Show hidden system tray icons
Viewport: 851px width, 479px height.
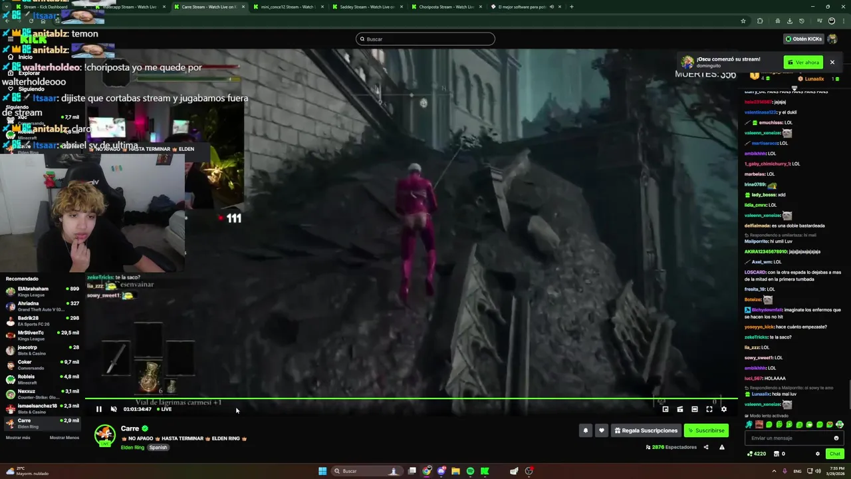(773, 471)
